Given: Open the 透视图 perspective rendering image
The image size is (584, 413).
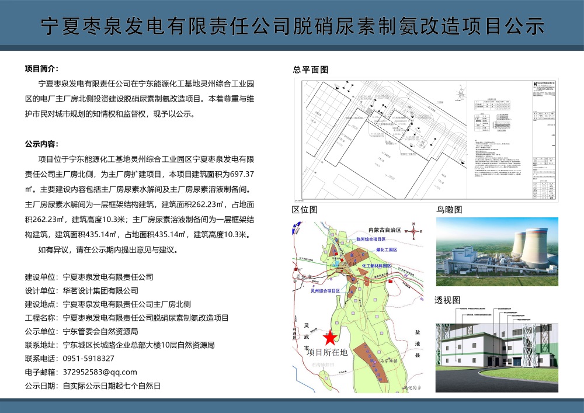Looking at the screenshot, I should 497,350.
